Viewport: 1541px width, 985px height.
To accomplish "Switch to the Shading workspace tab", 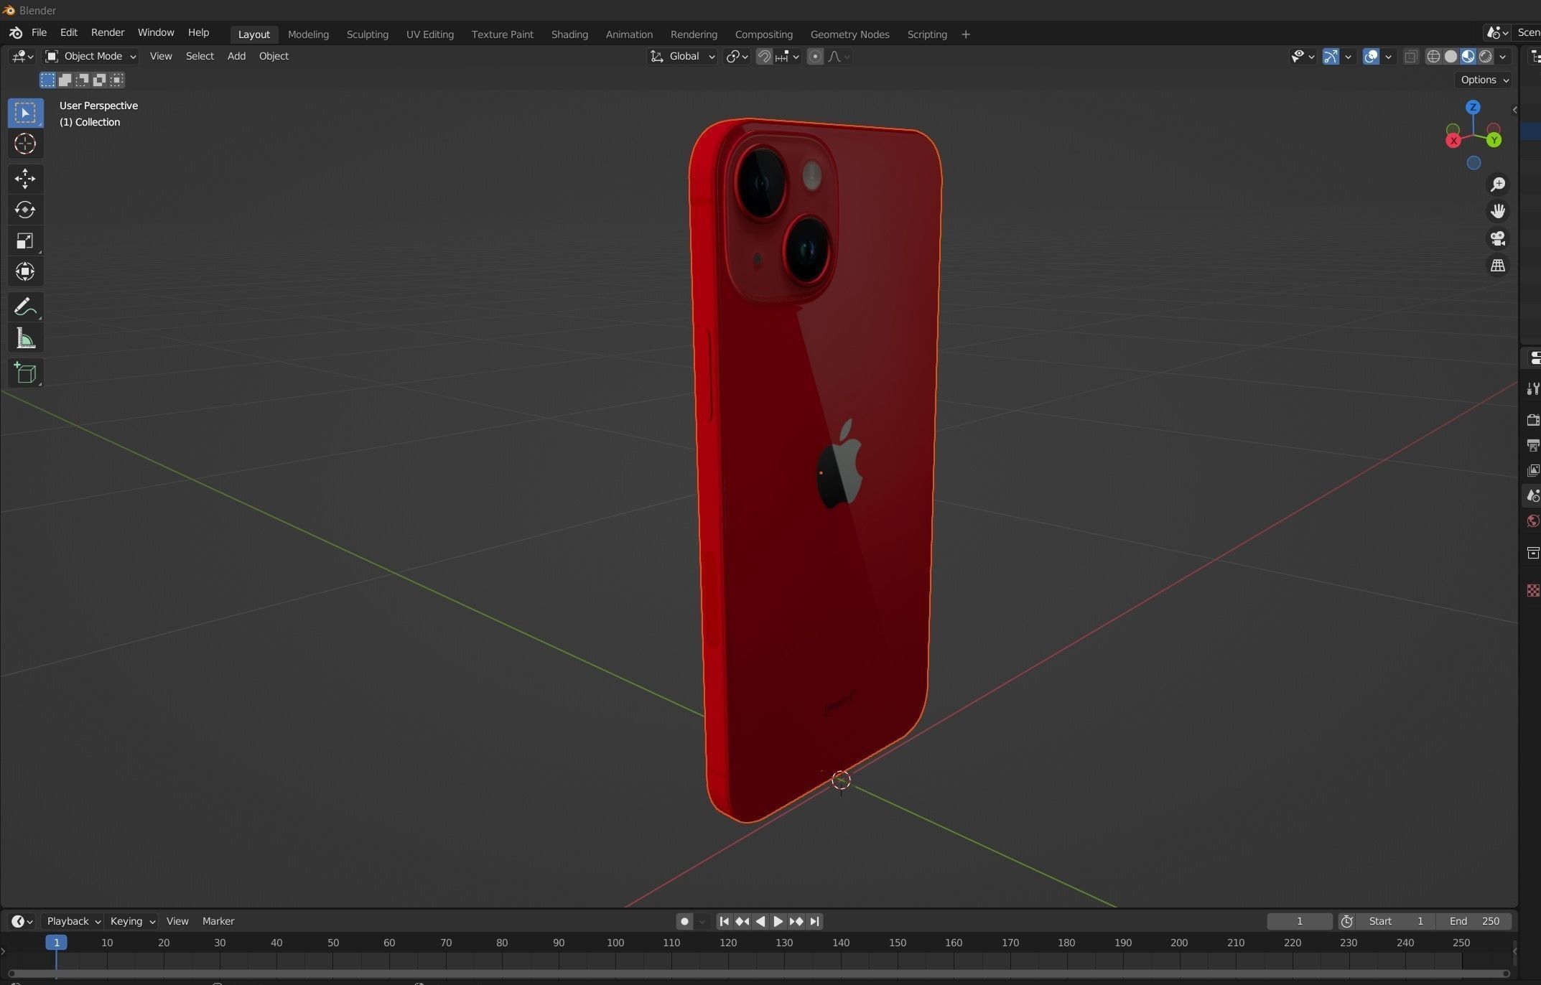I will coord(569,34).
